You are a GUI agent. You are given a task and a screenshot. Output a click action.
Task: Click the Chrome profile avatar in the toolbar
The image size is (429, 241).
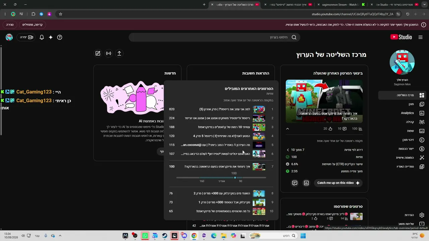pos(13,14)
